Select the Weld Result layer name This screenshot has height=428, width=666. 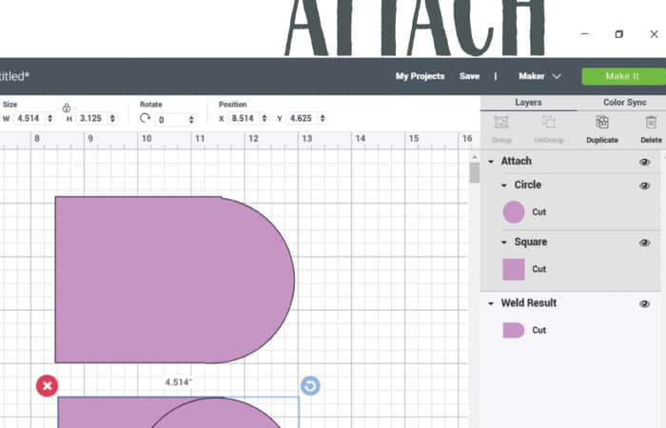[528, 303]
